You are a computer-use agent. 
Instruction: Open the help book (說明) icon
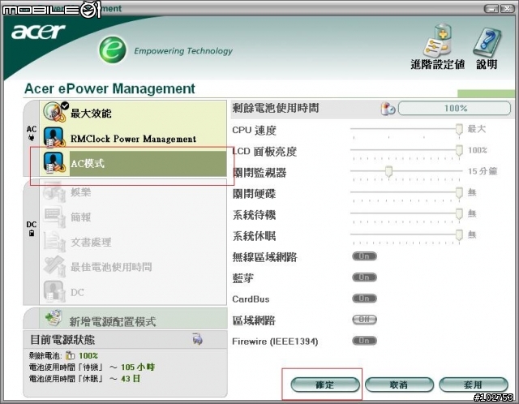(487, 41)
